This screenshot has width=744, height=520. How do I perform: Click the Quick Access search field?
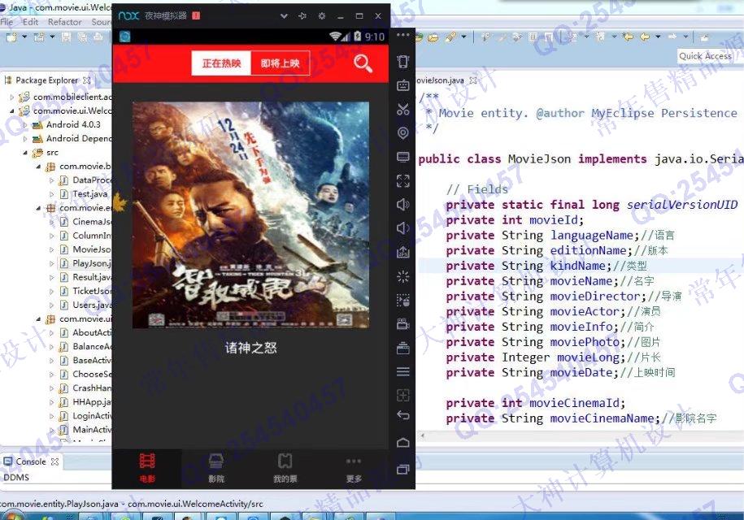coord(705,56)
